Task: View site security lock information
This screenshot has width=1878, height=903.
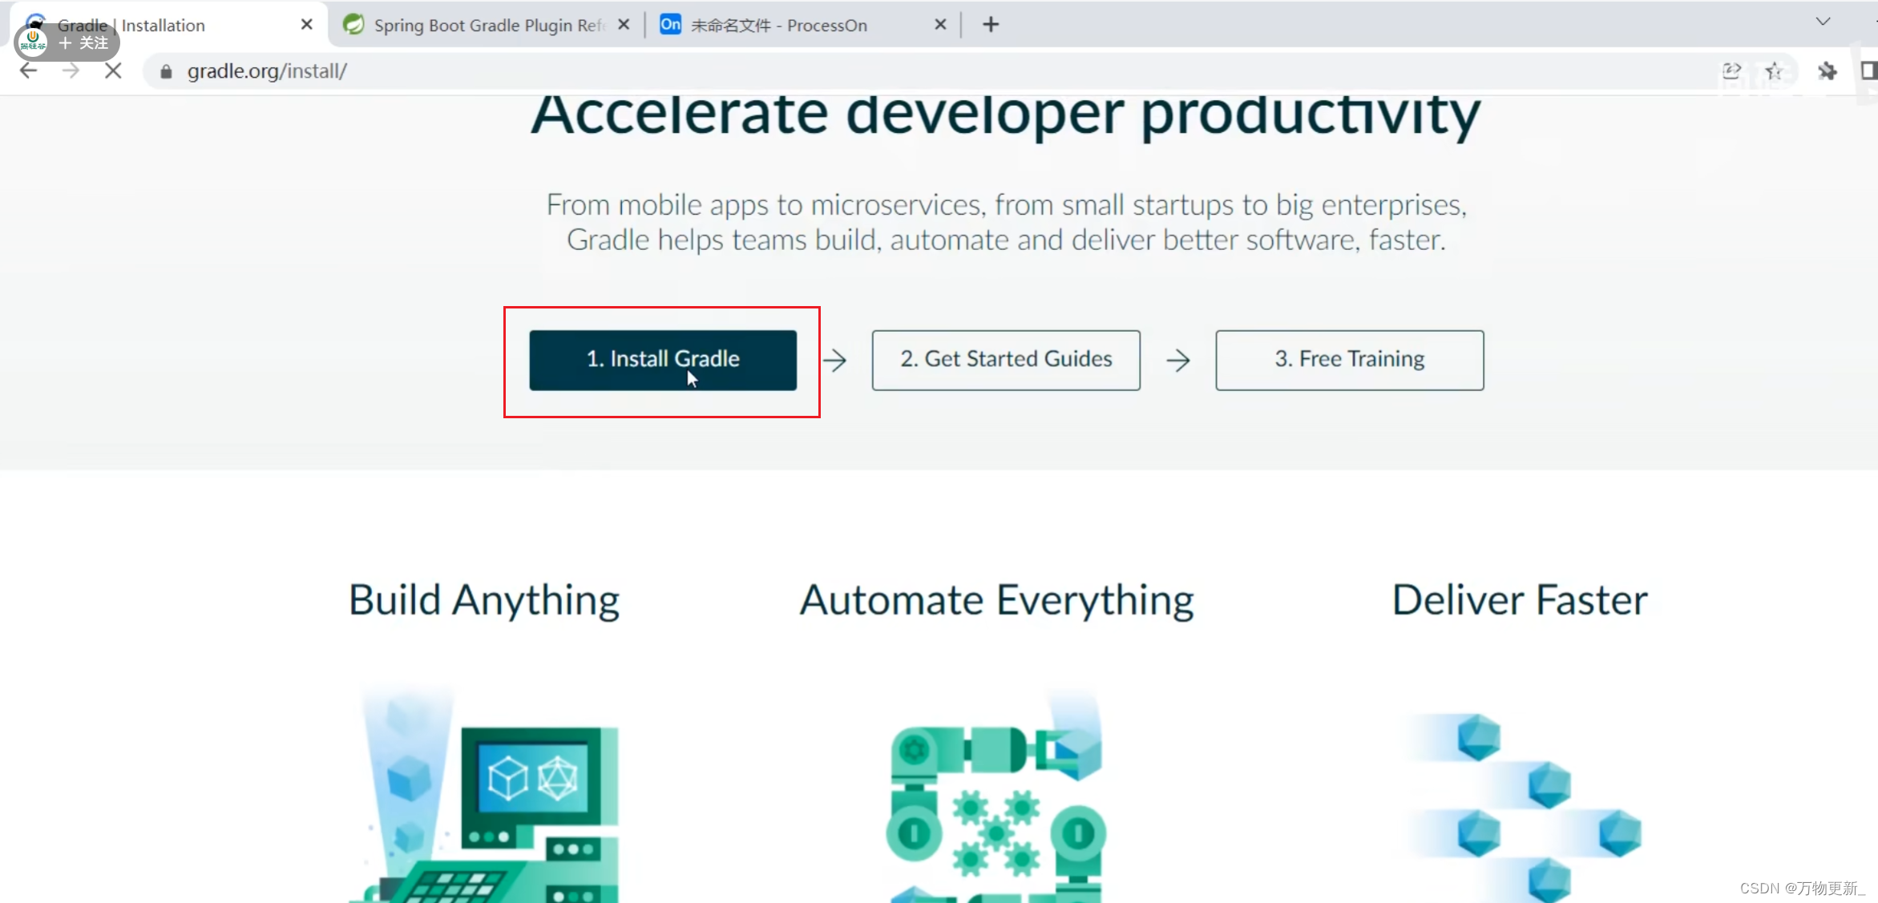Action: [166, 71]
